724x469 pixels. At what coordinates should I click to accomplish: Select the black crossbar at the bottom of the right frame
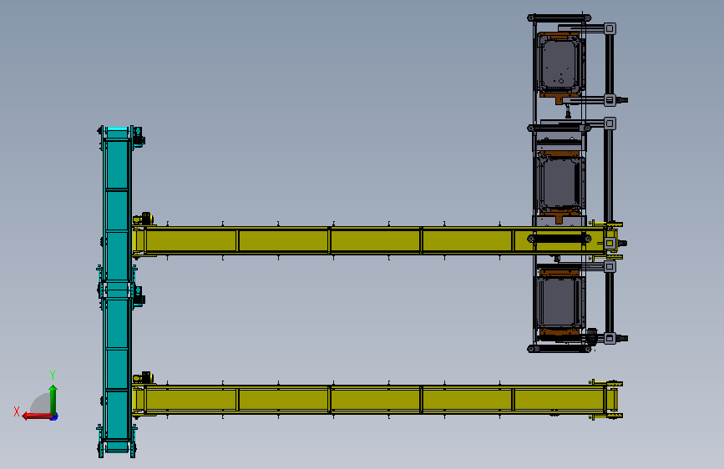point(559,349)
